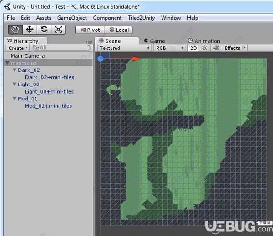The height and width of the screenshot is (236, 273).
Task: Open the Component menu
Action: click(107, 18)
